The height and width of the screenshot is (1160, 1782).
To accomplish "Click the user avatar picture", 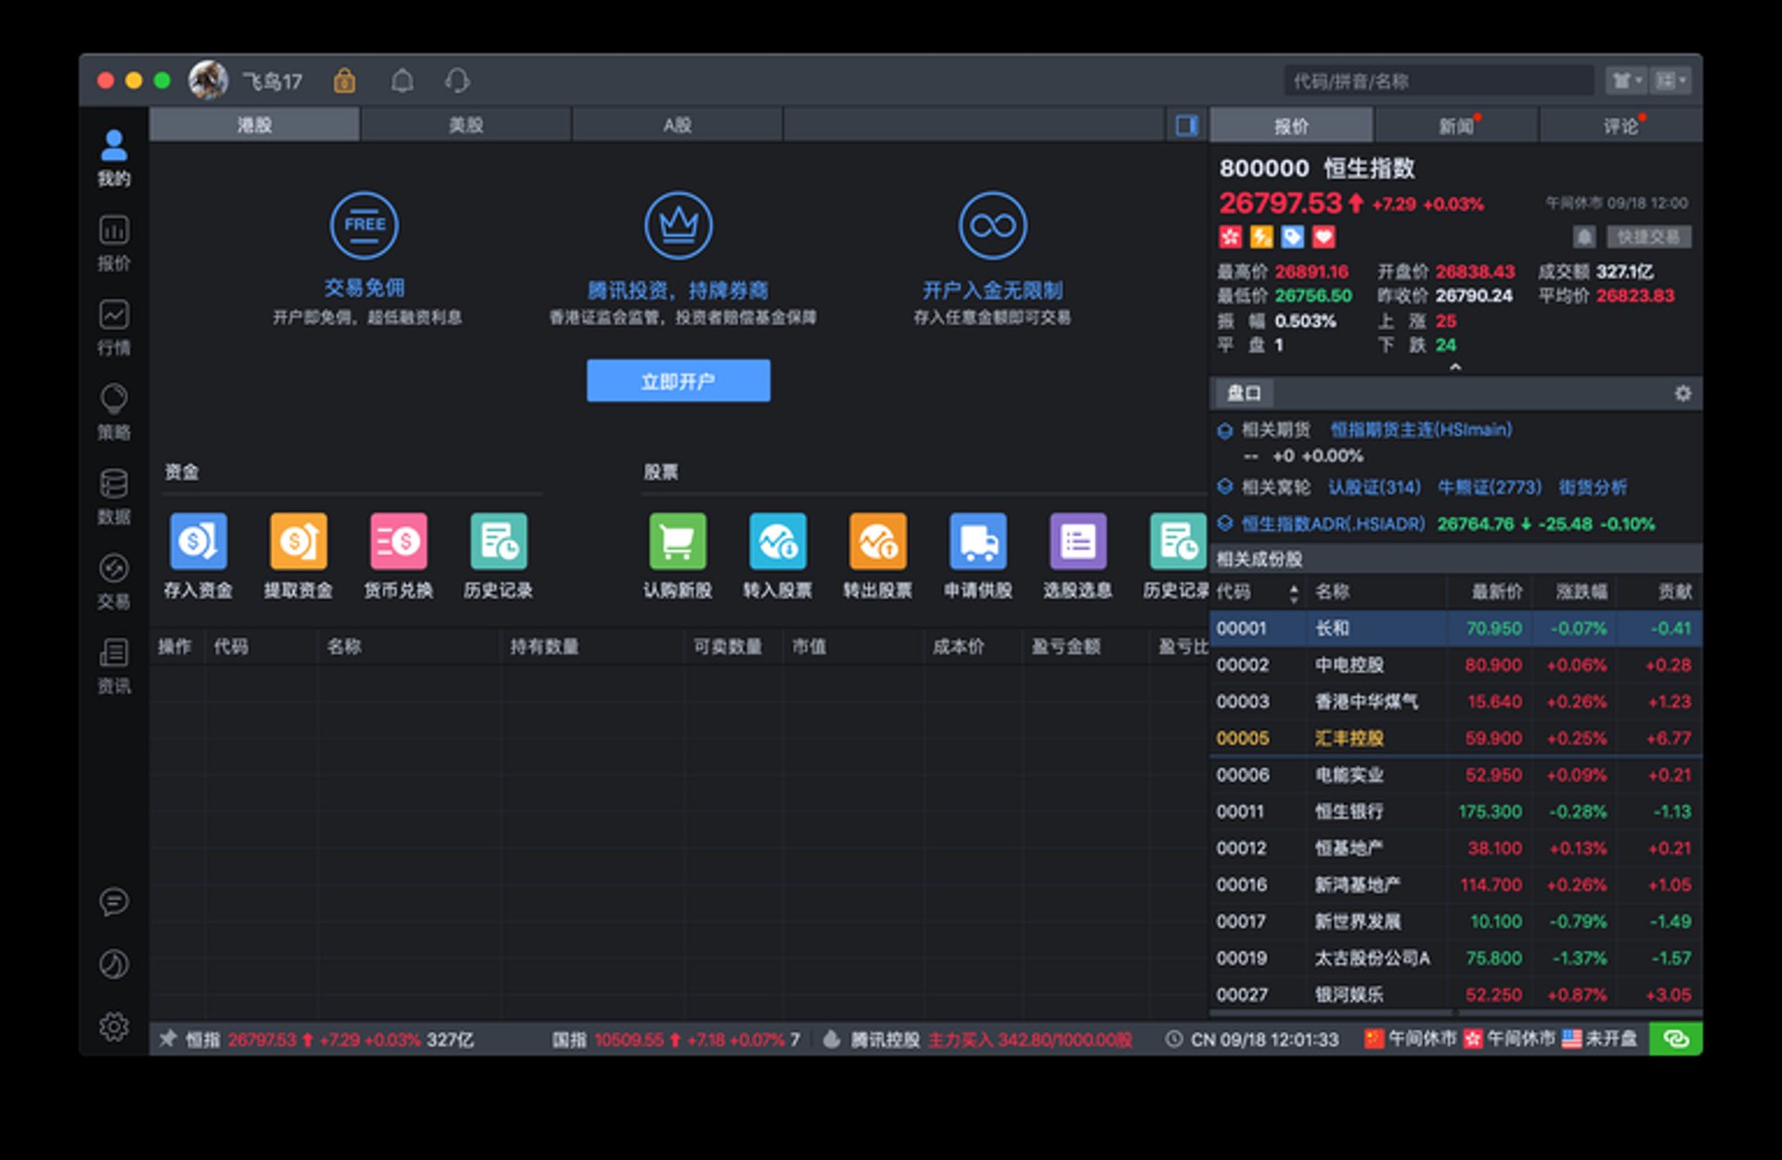I will tap(208, 81).
